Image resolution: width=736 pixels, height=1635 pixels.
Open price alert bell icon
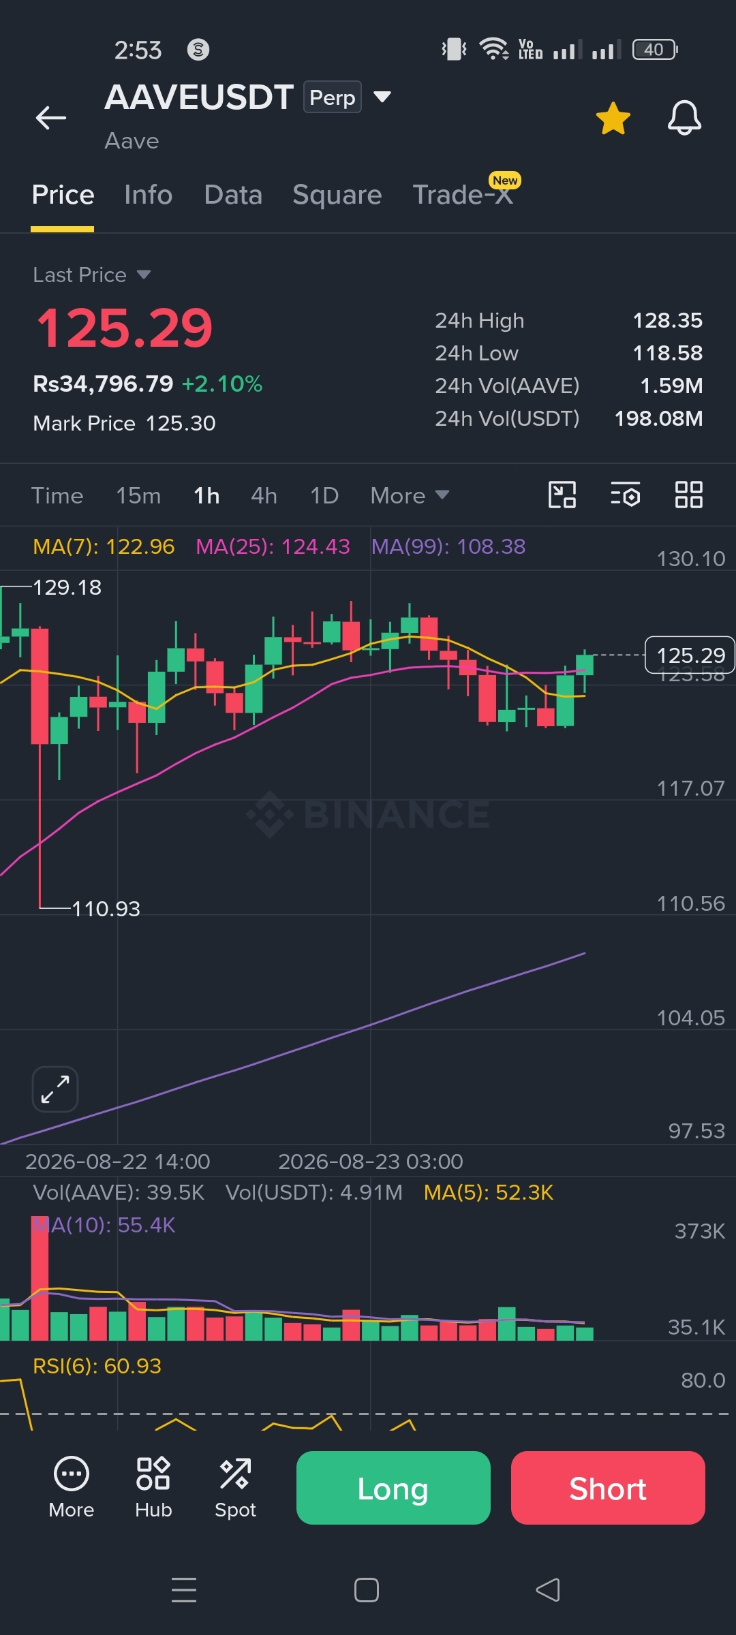point(684,118)
